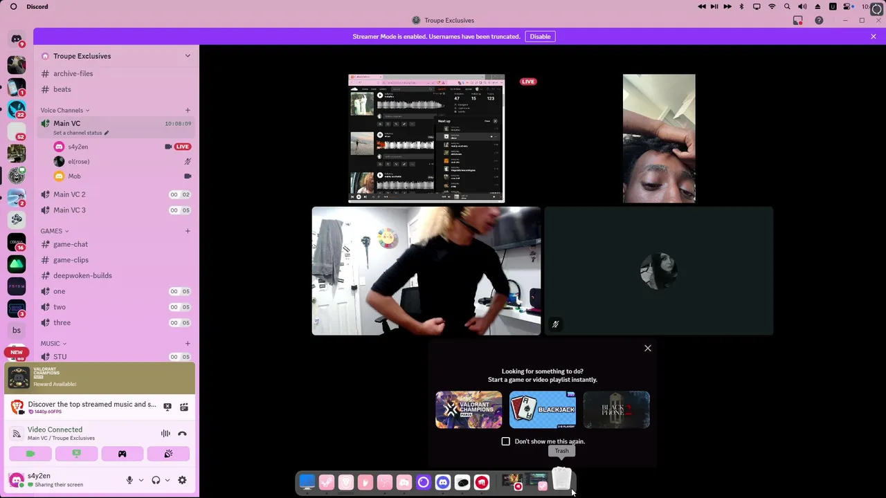886x498 pixels.
Task: Open headphone output options chevron
Action: [x=168, y=480]
